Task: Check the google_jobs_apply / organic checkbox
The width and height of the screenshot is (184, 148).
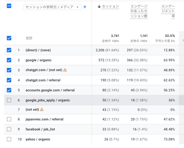Action: pos(9,100)
